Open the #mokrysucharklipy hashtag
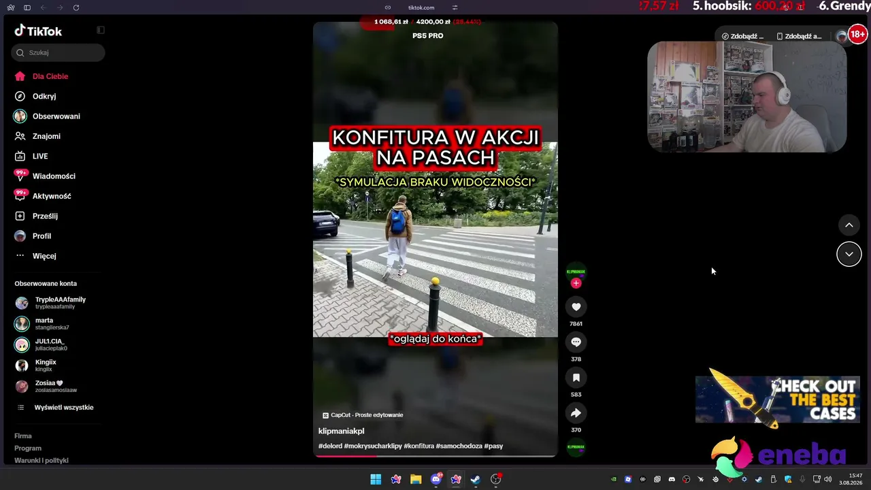871x490 pixels. [x=373, y=446]
